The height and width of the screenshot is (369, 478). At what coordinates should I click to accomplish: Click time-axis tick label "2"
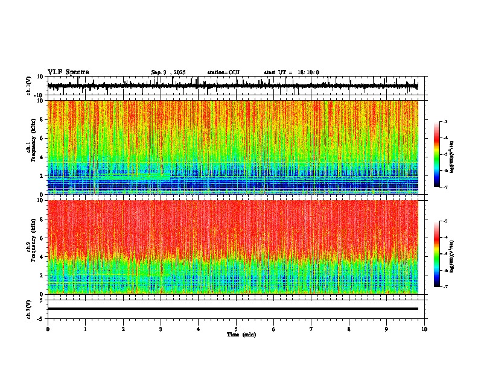[123, 329]
